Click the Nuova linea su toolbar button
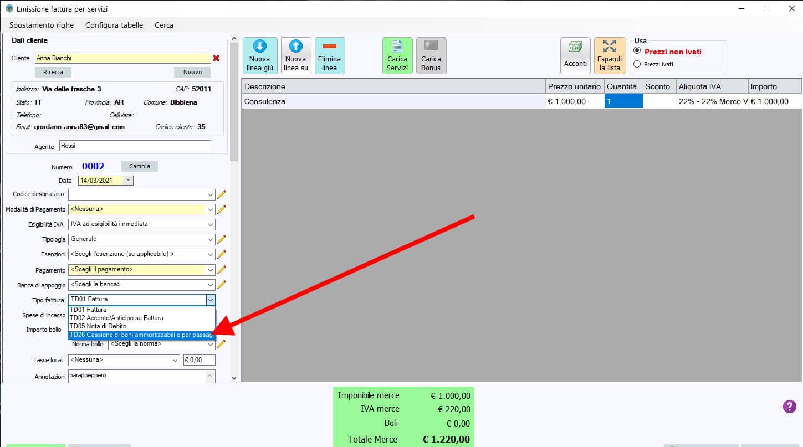 [296, 55]
